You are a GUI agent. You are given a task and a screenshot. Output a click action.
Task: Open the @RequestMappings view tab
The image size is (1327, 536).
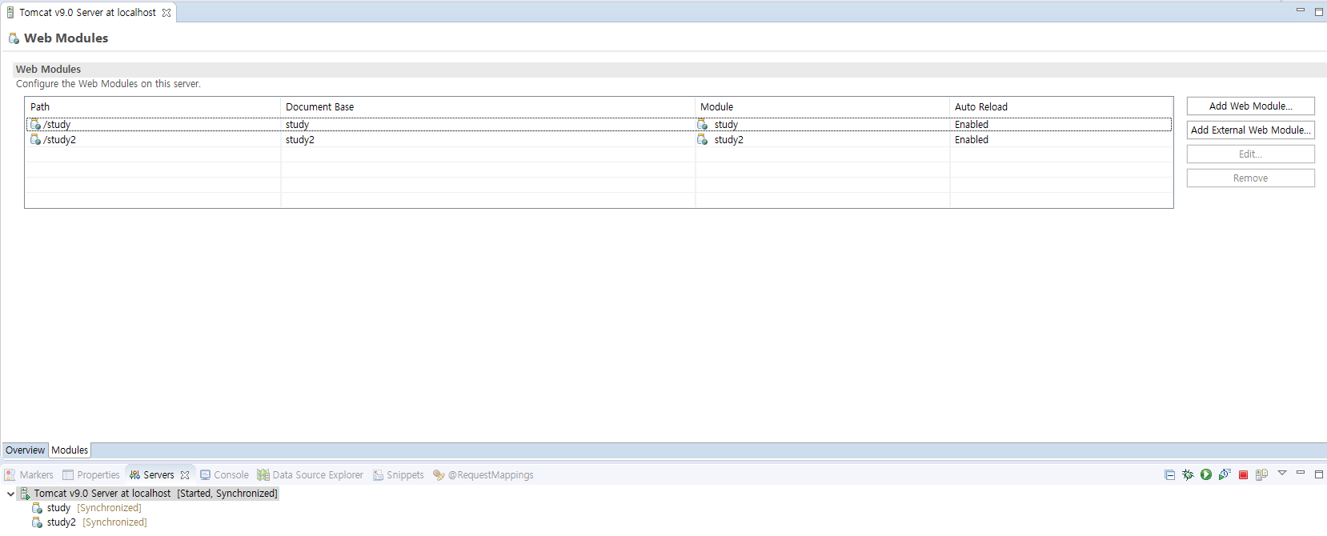click(x=483, y=475)
